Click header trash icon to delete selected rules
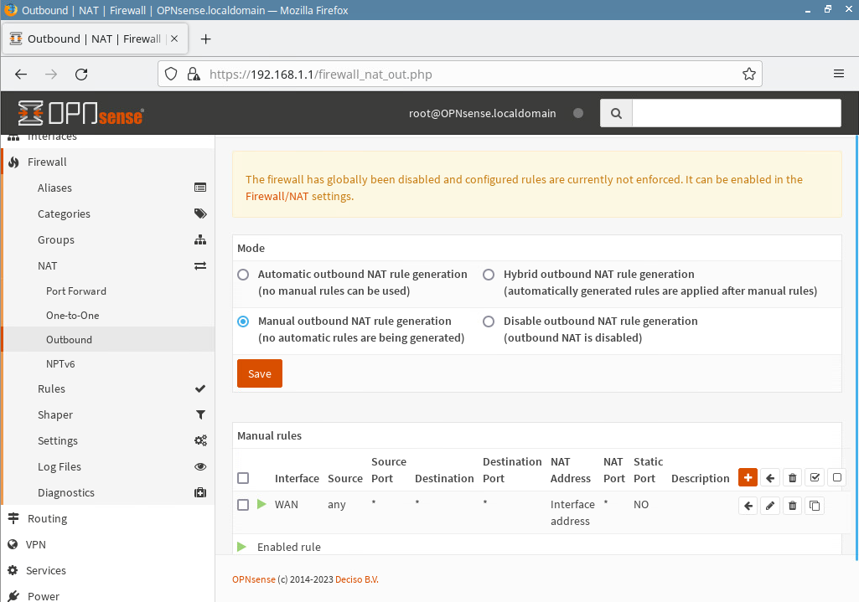 [792, 477]
